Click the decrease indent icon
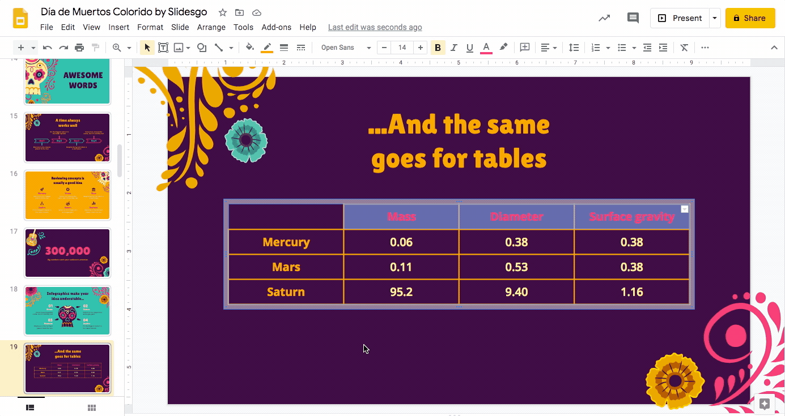Viewport: 785px width, 416px height. (647, 48)
